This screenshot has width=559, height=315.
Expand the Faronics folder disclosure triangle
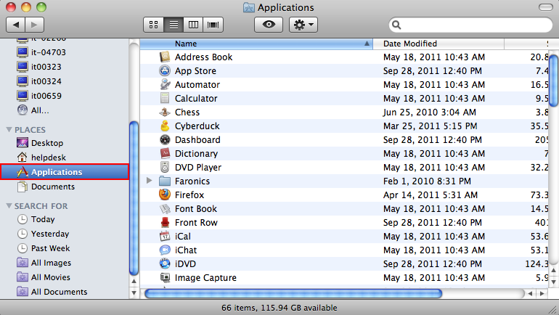tap(150, 181)
